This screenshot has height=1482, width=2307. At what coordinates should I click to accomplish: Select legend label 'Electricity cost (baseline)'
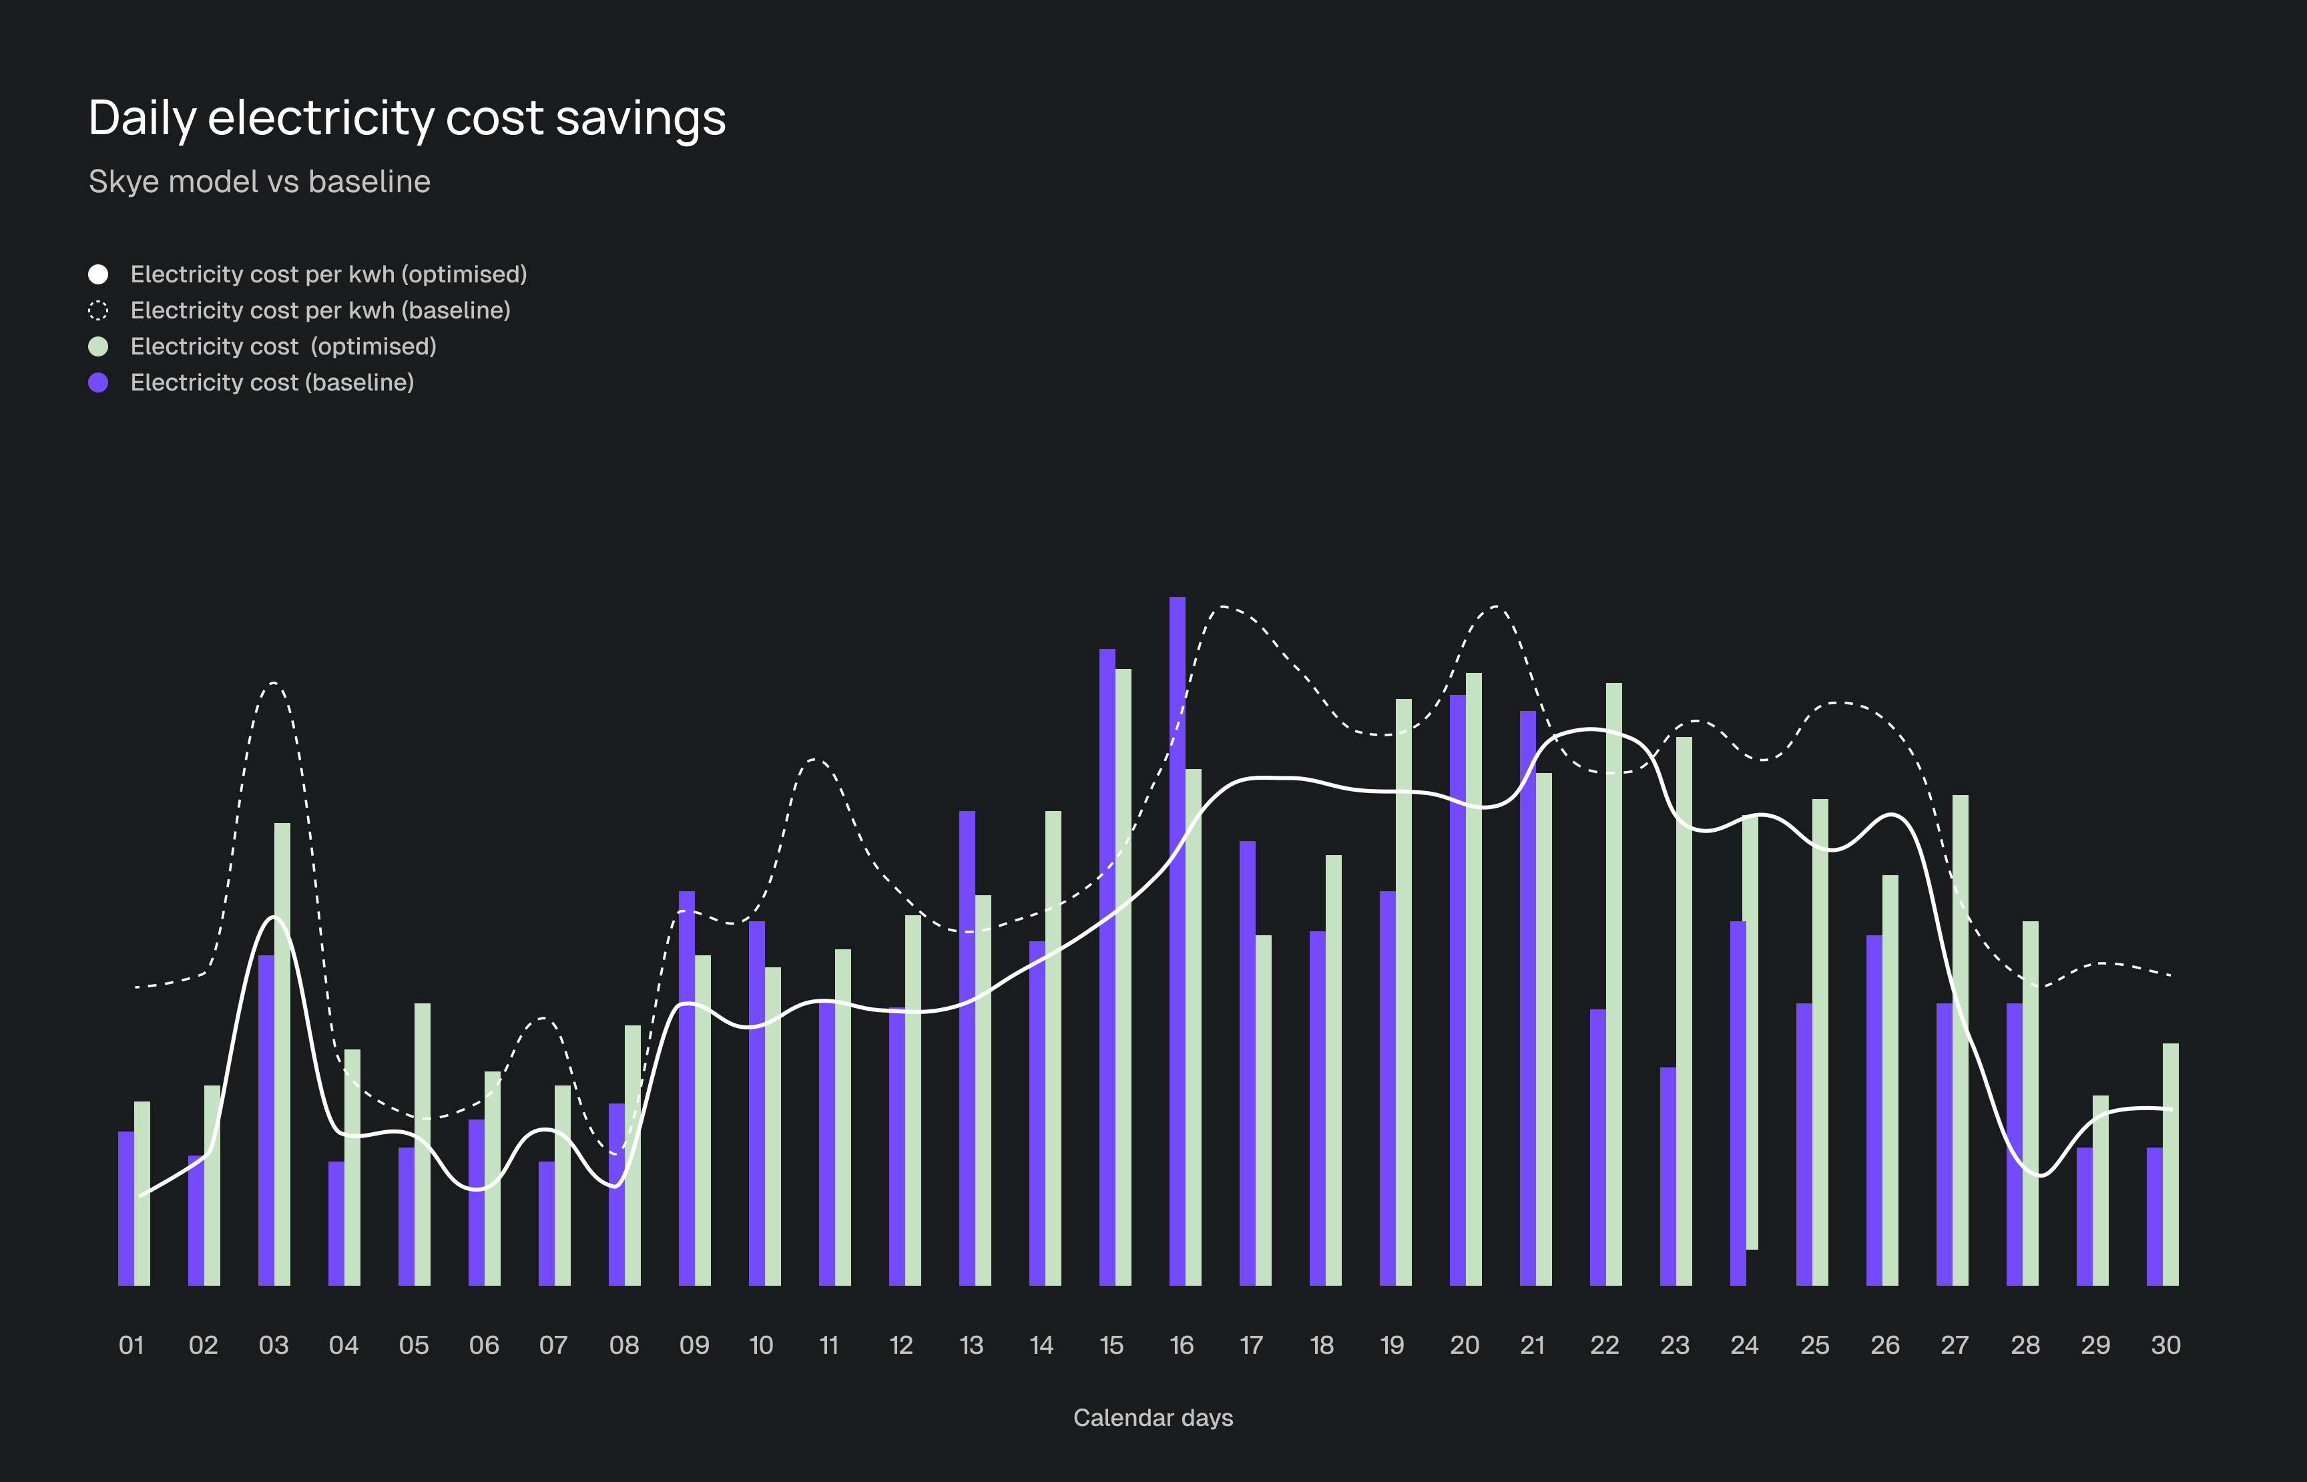click(272, 382)
